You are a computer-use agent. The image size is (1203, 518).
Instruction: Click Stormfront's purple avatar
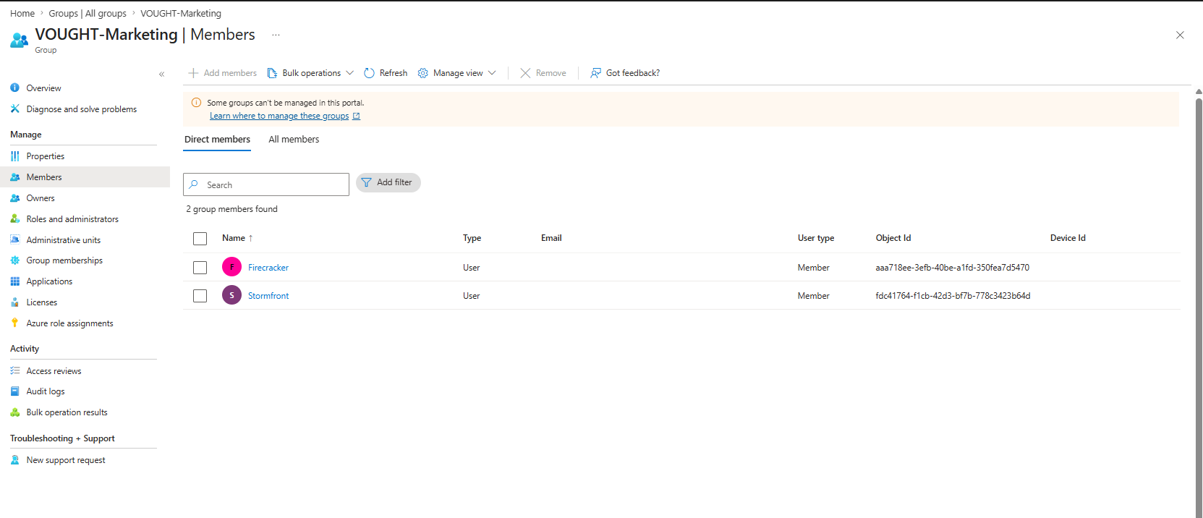(231, 295)
